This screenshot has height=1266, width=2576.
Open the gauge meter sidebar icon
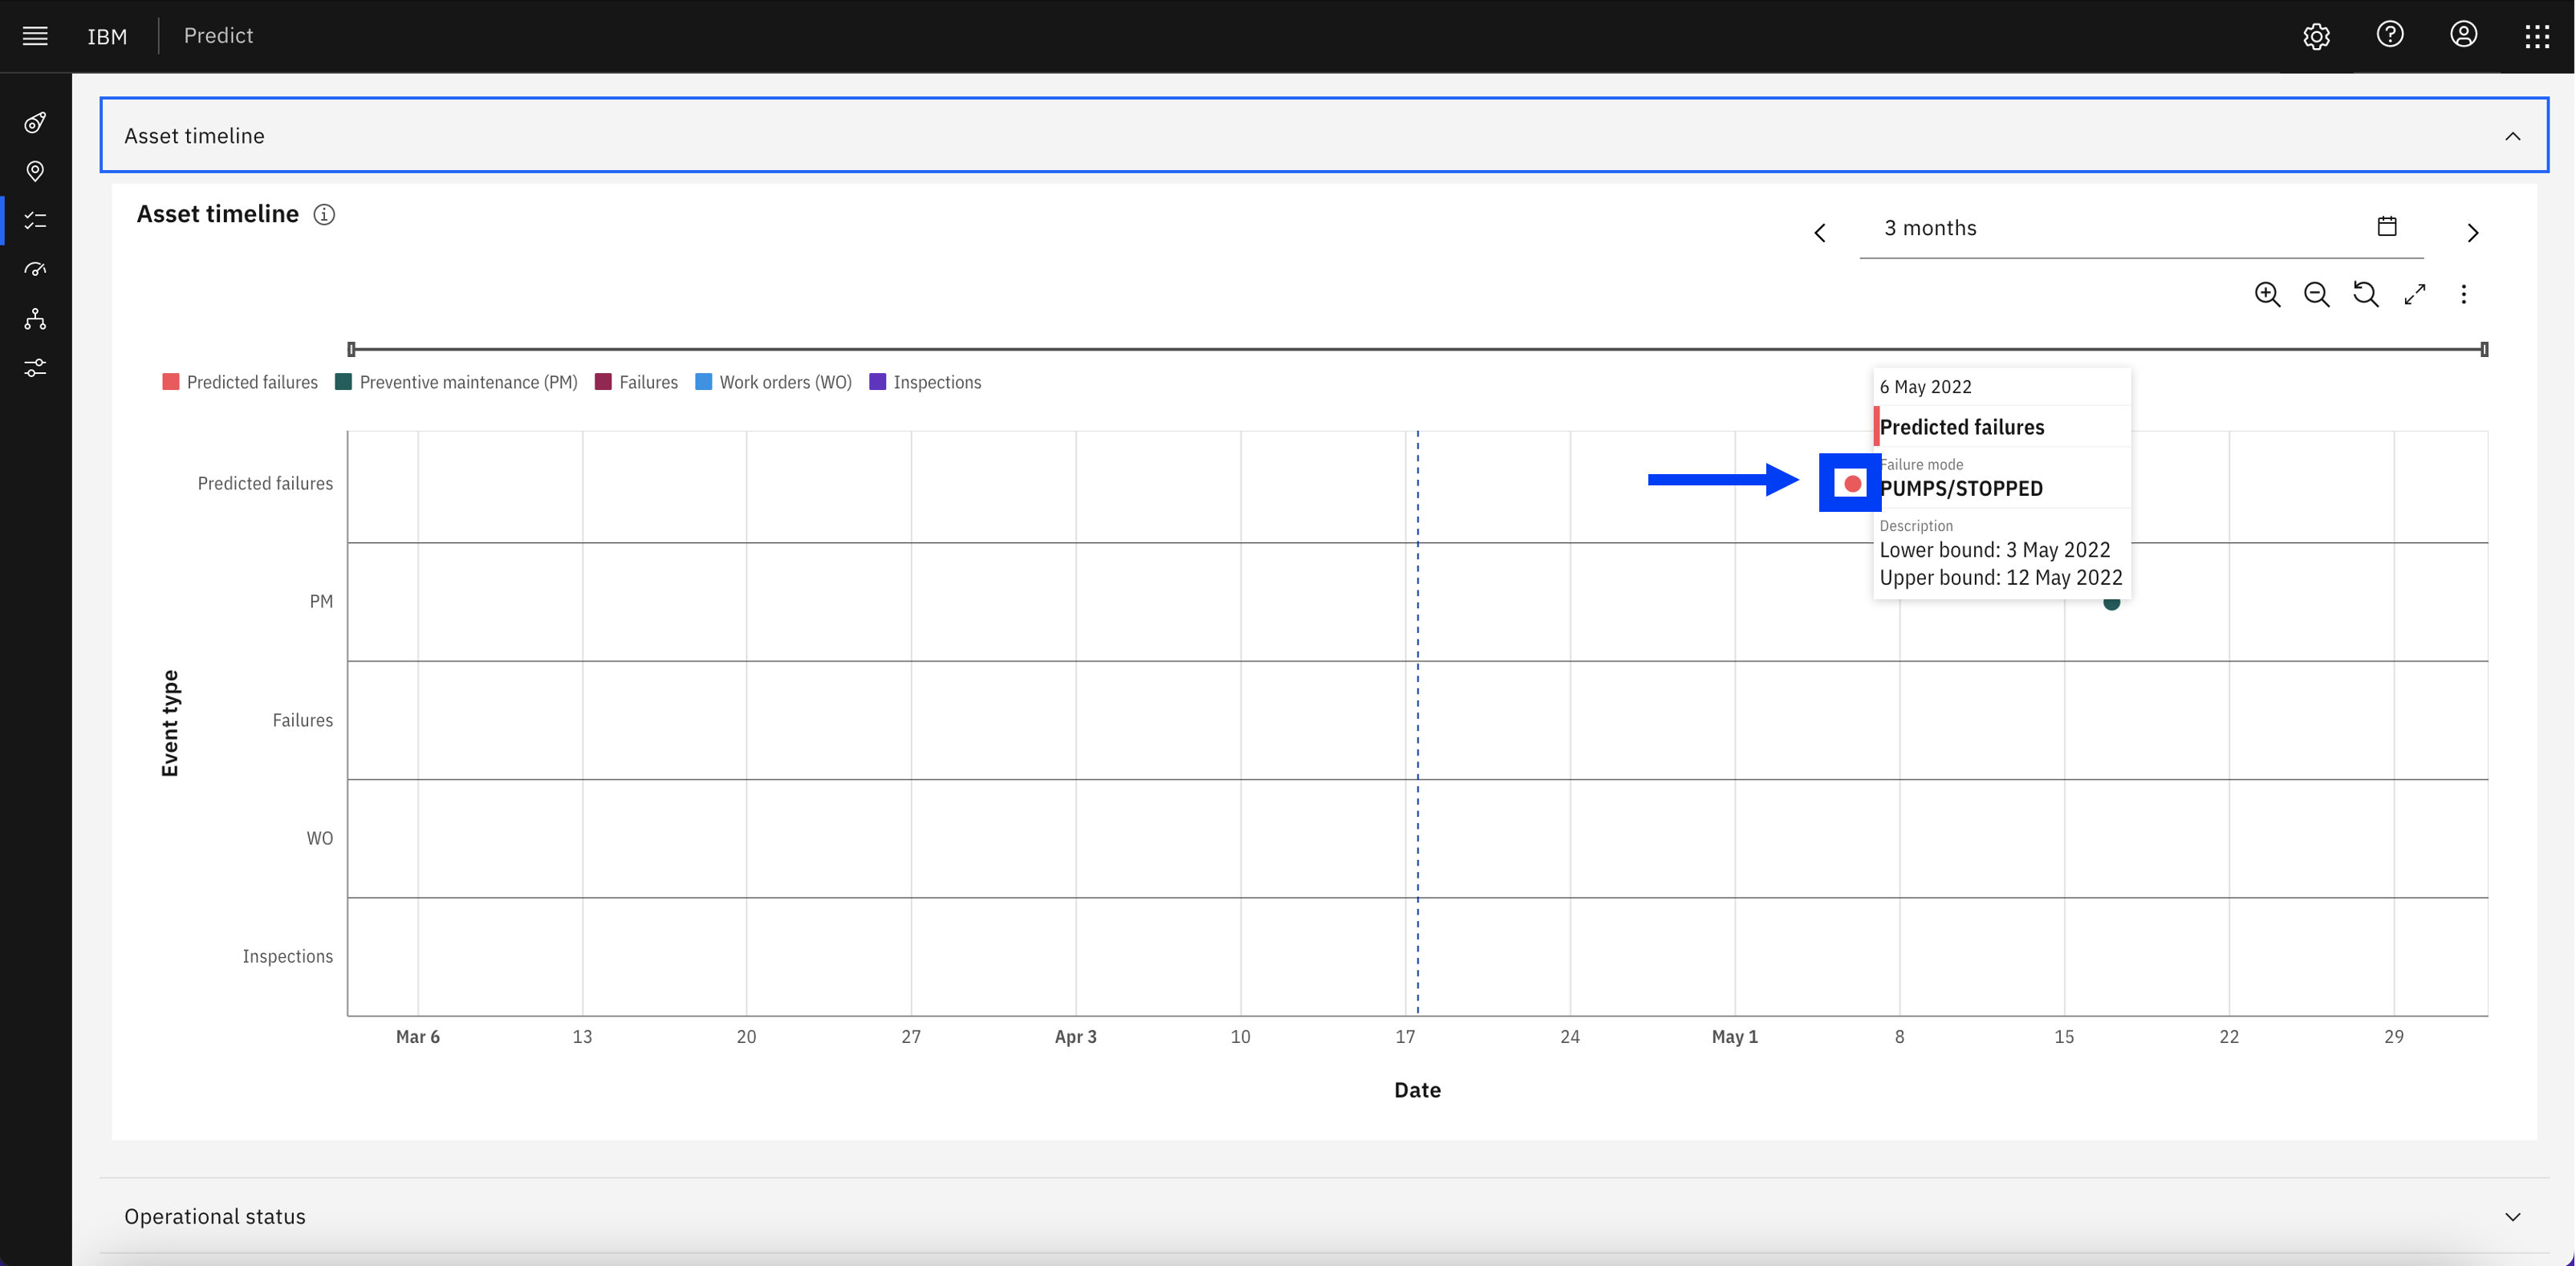tap(35, 270)
